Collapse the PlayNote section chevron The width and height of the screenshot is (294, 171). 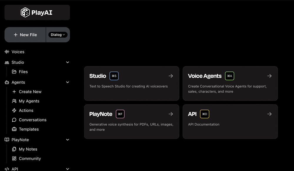68,140
